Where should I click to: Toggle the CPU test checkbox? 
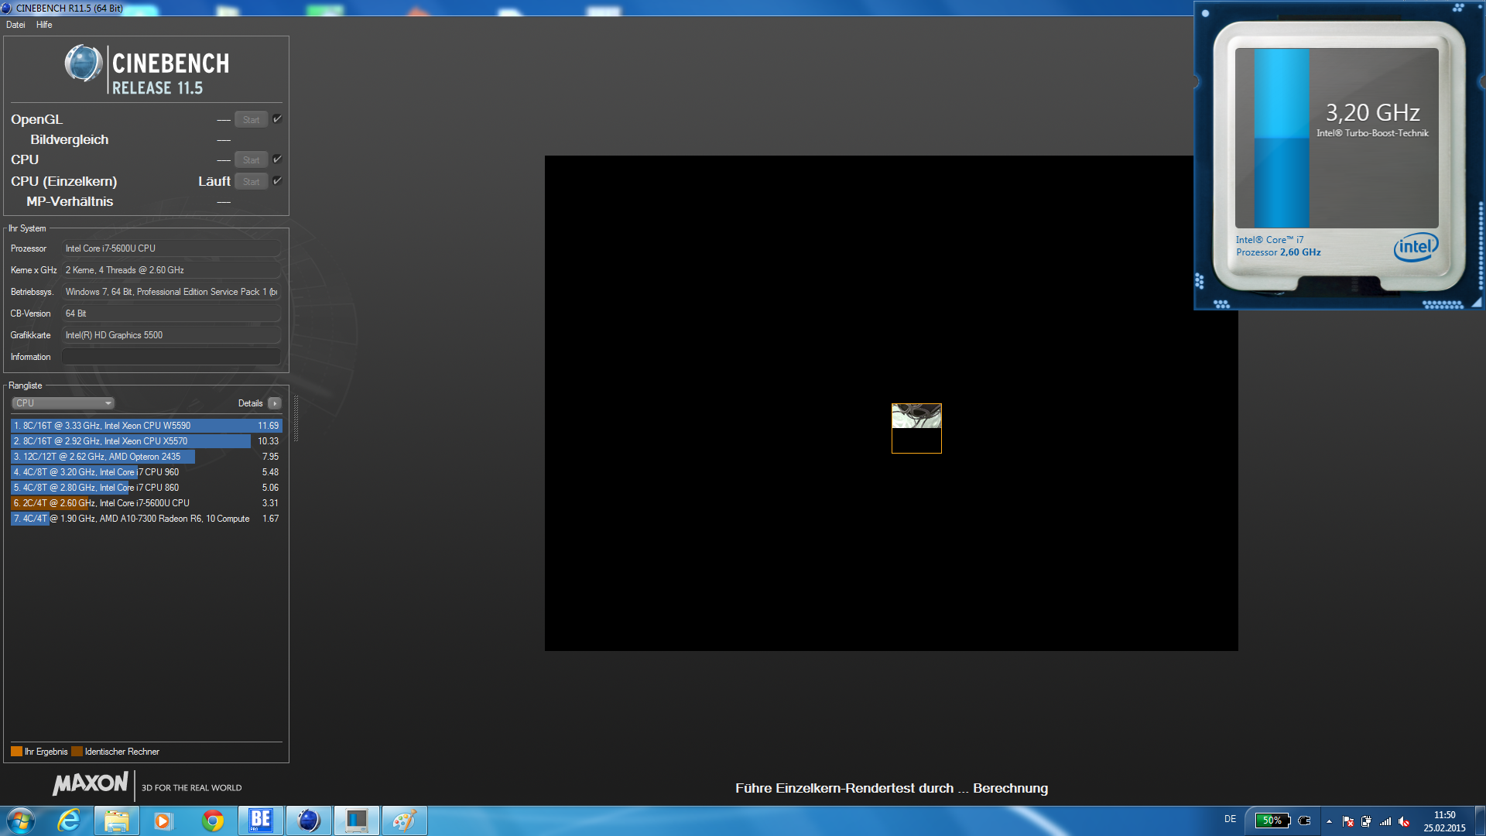(277, 159)
